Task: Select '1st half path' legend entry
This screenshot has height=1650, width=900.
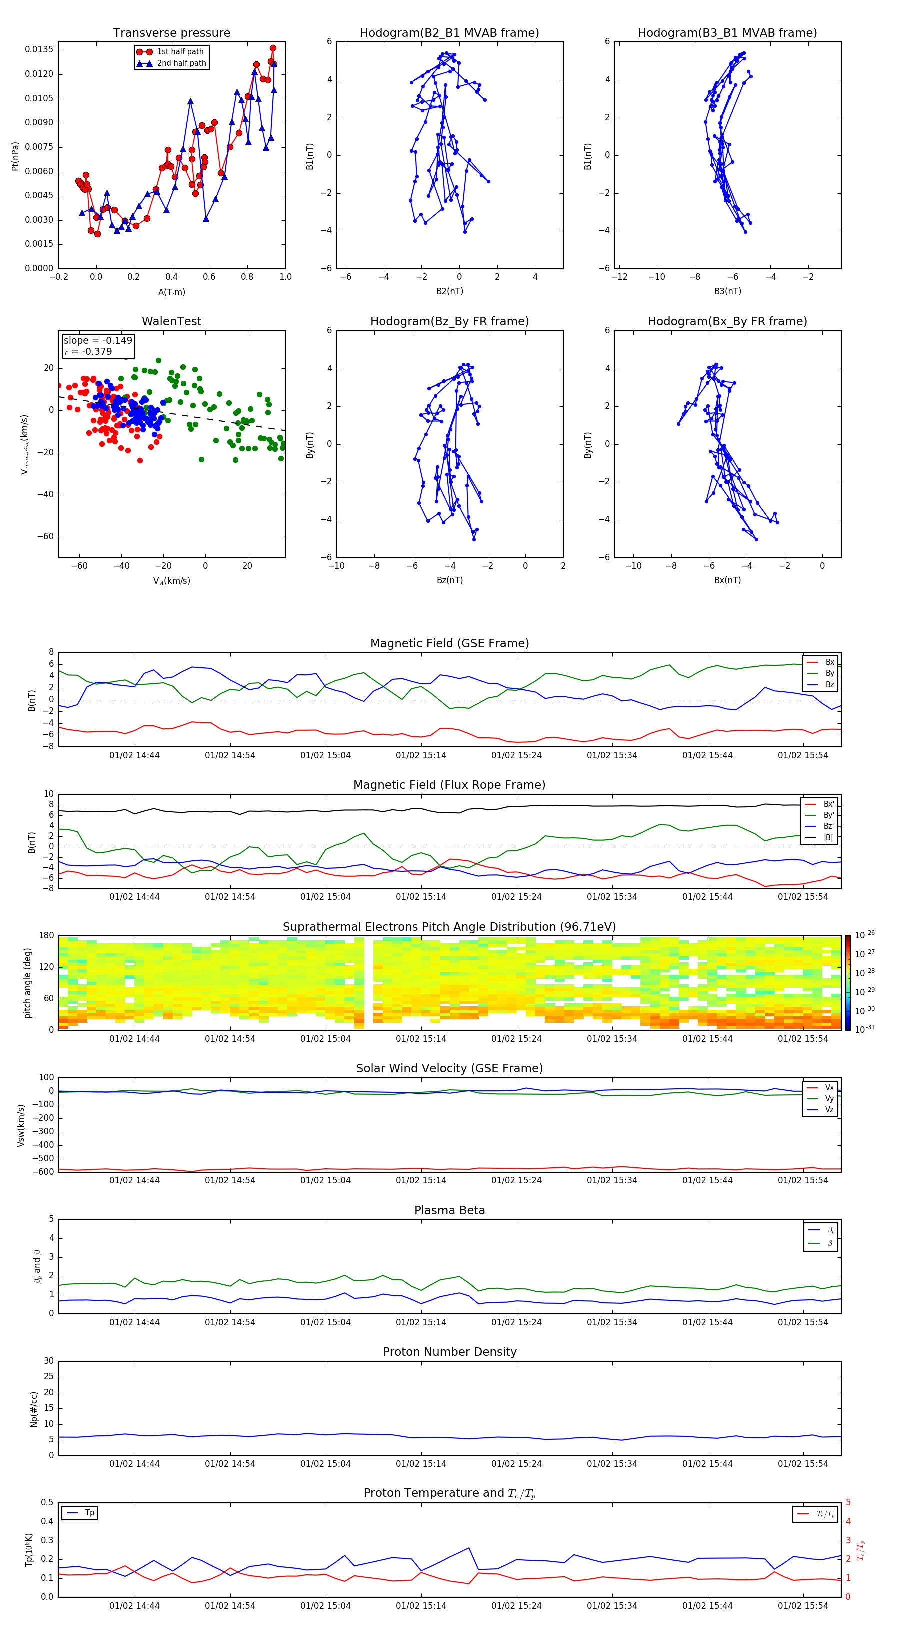Action: coord(171,52)
